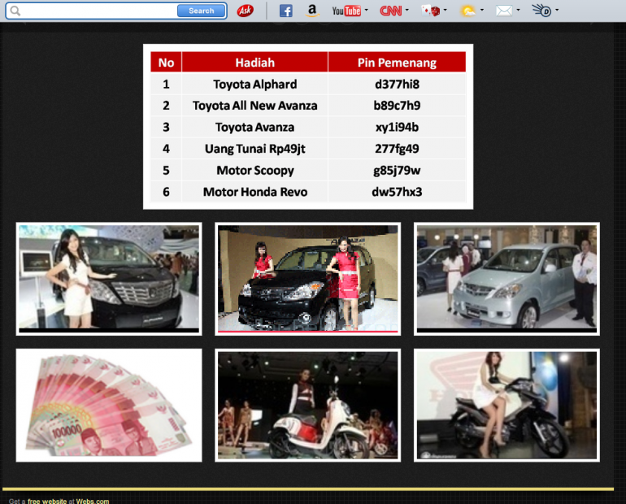This screenshot has height=504, width=626.
Task: Expand the dictionary icon dropdown arrow
Action: point(557,10)
